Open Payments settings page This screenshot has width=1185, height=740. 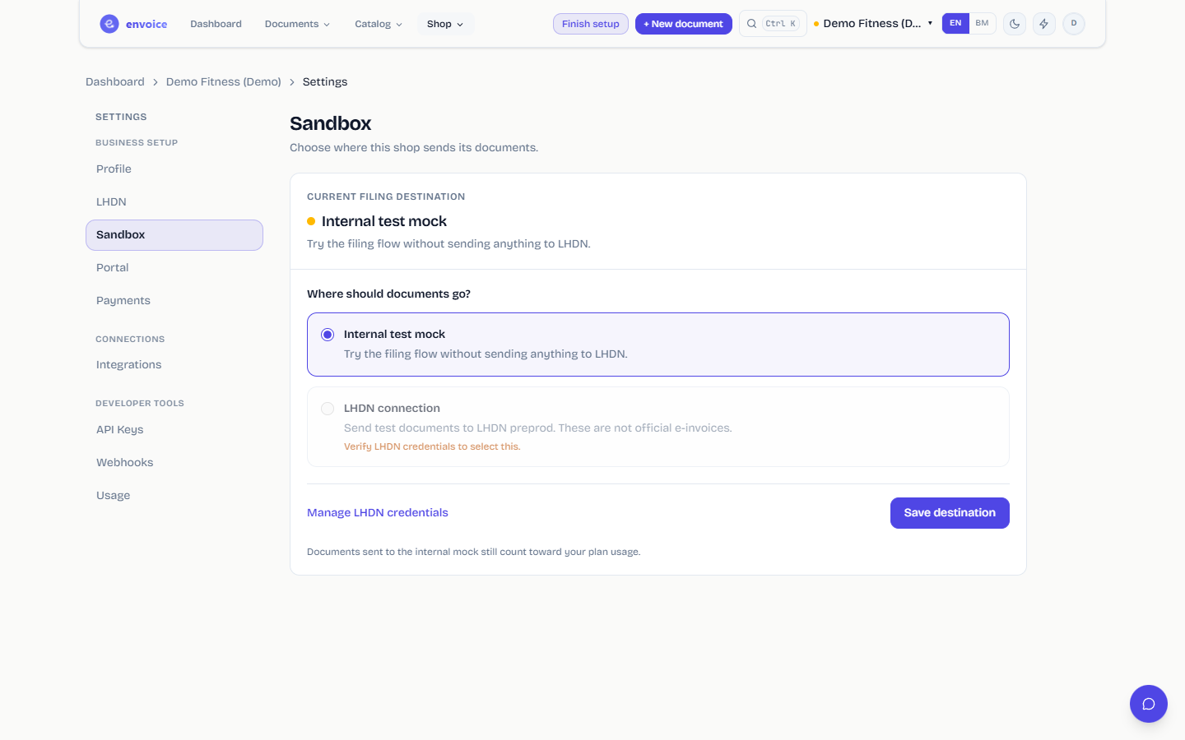(x=174, y=301)
